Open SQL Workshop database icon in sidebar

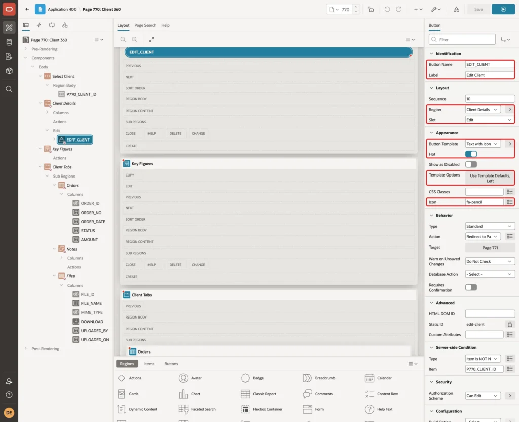9,42
